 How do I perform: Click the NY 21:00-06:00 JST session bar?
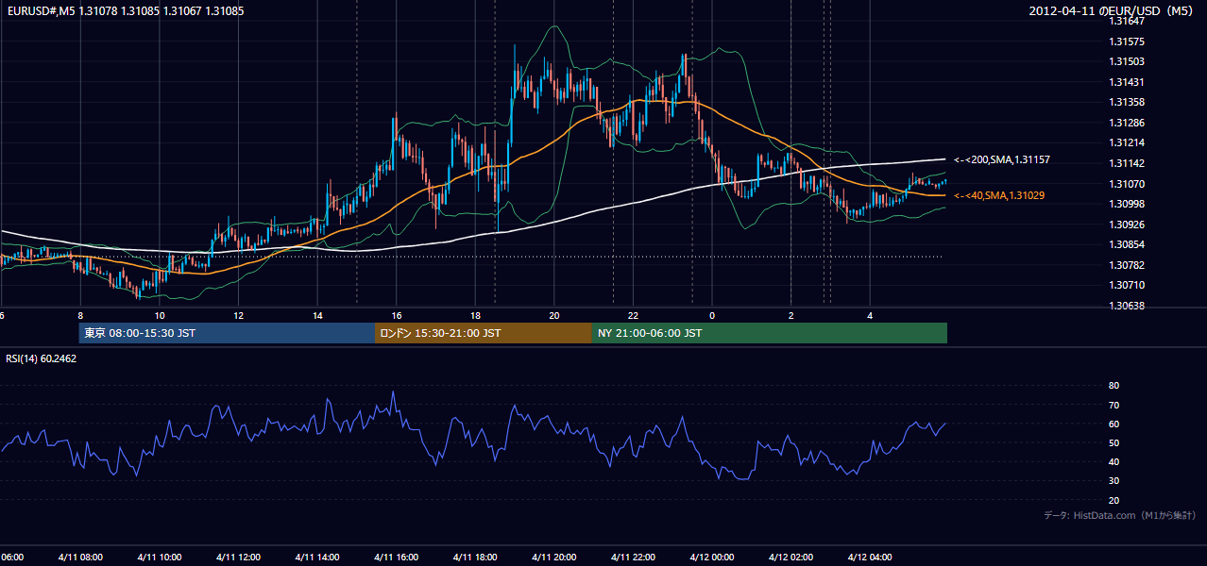[x=770, y=333]
